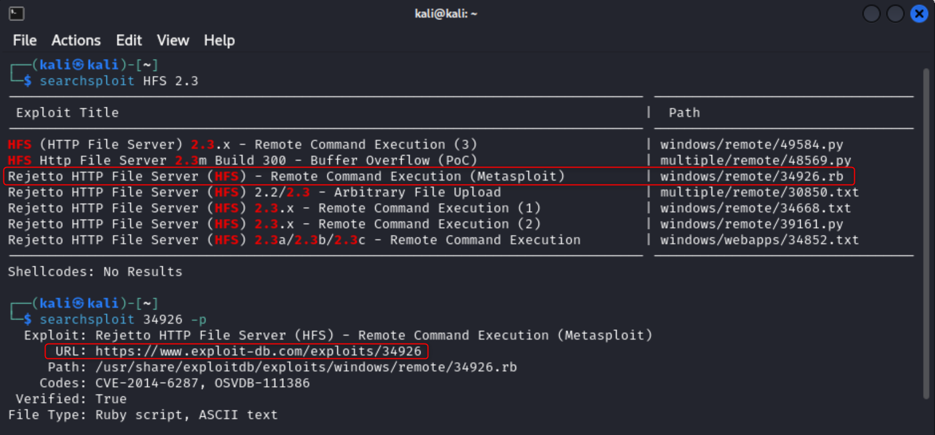The height and width of the screenshot is (435, 935).
Task: Open the File menu
Action: [24, 40]
